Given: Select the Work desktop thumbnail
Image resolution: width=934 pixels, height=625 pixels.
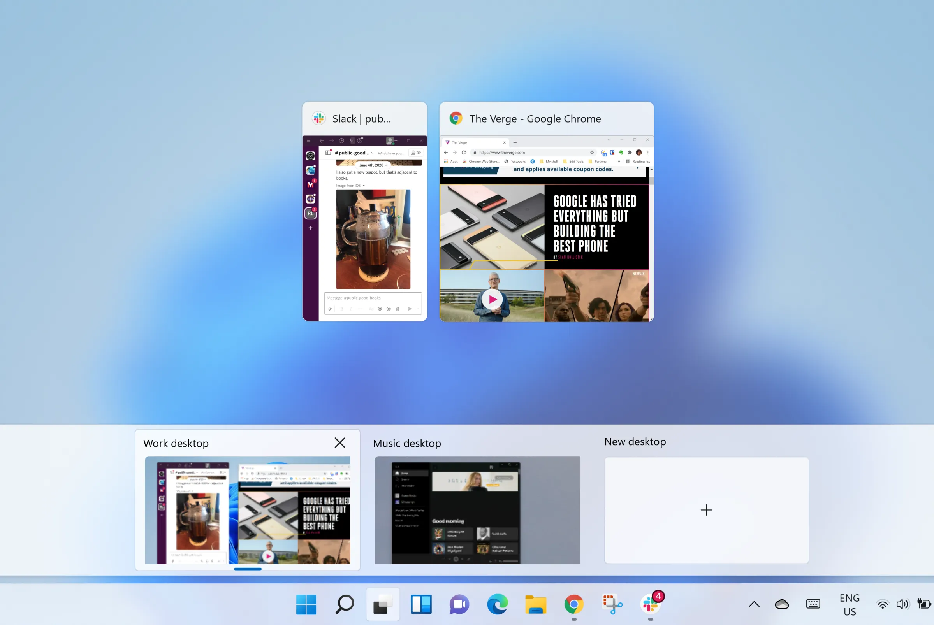Looking at the screenshot, I should pyautogui.click(x=248, y=510).
